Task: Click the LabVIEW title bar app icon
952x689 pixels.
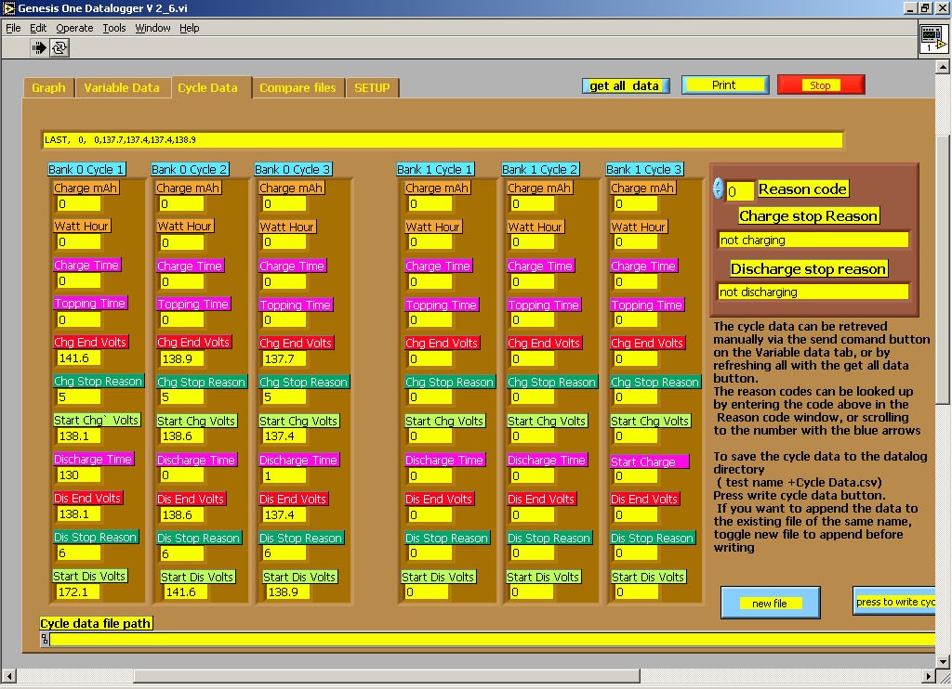Action: click(8, 7)
